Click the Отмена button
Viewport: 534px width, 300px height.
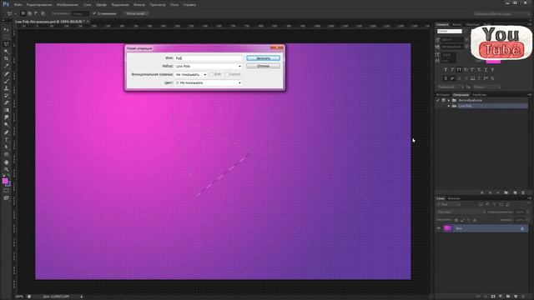(x=264, y=67)
